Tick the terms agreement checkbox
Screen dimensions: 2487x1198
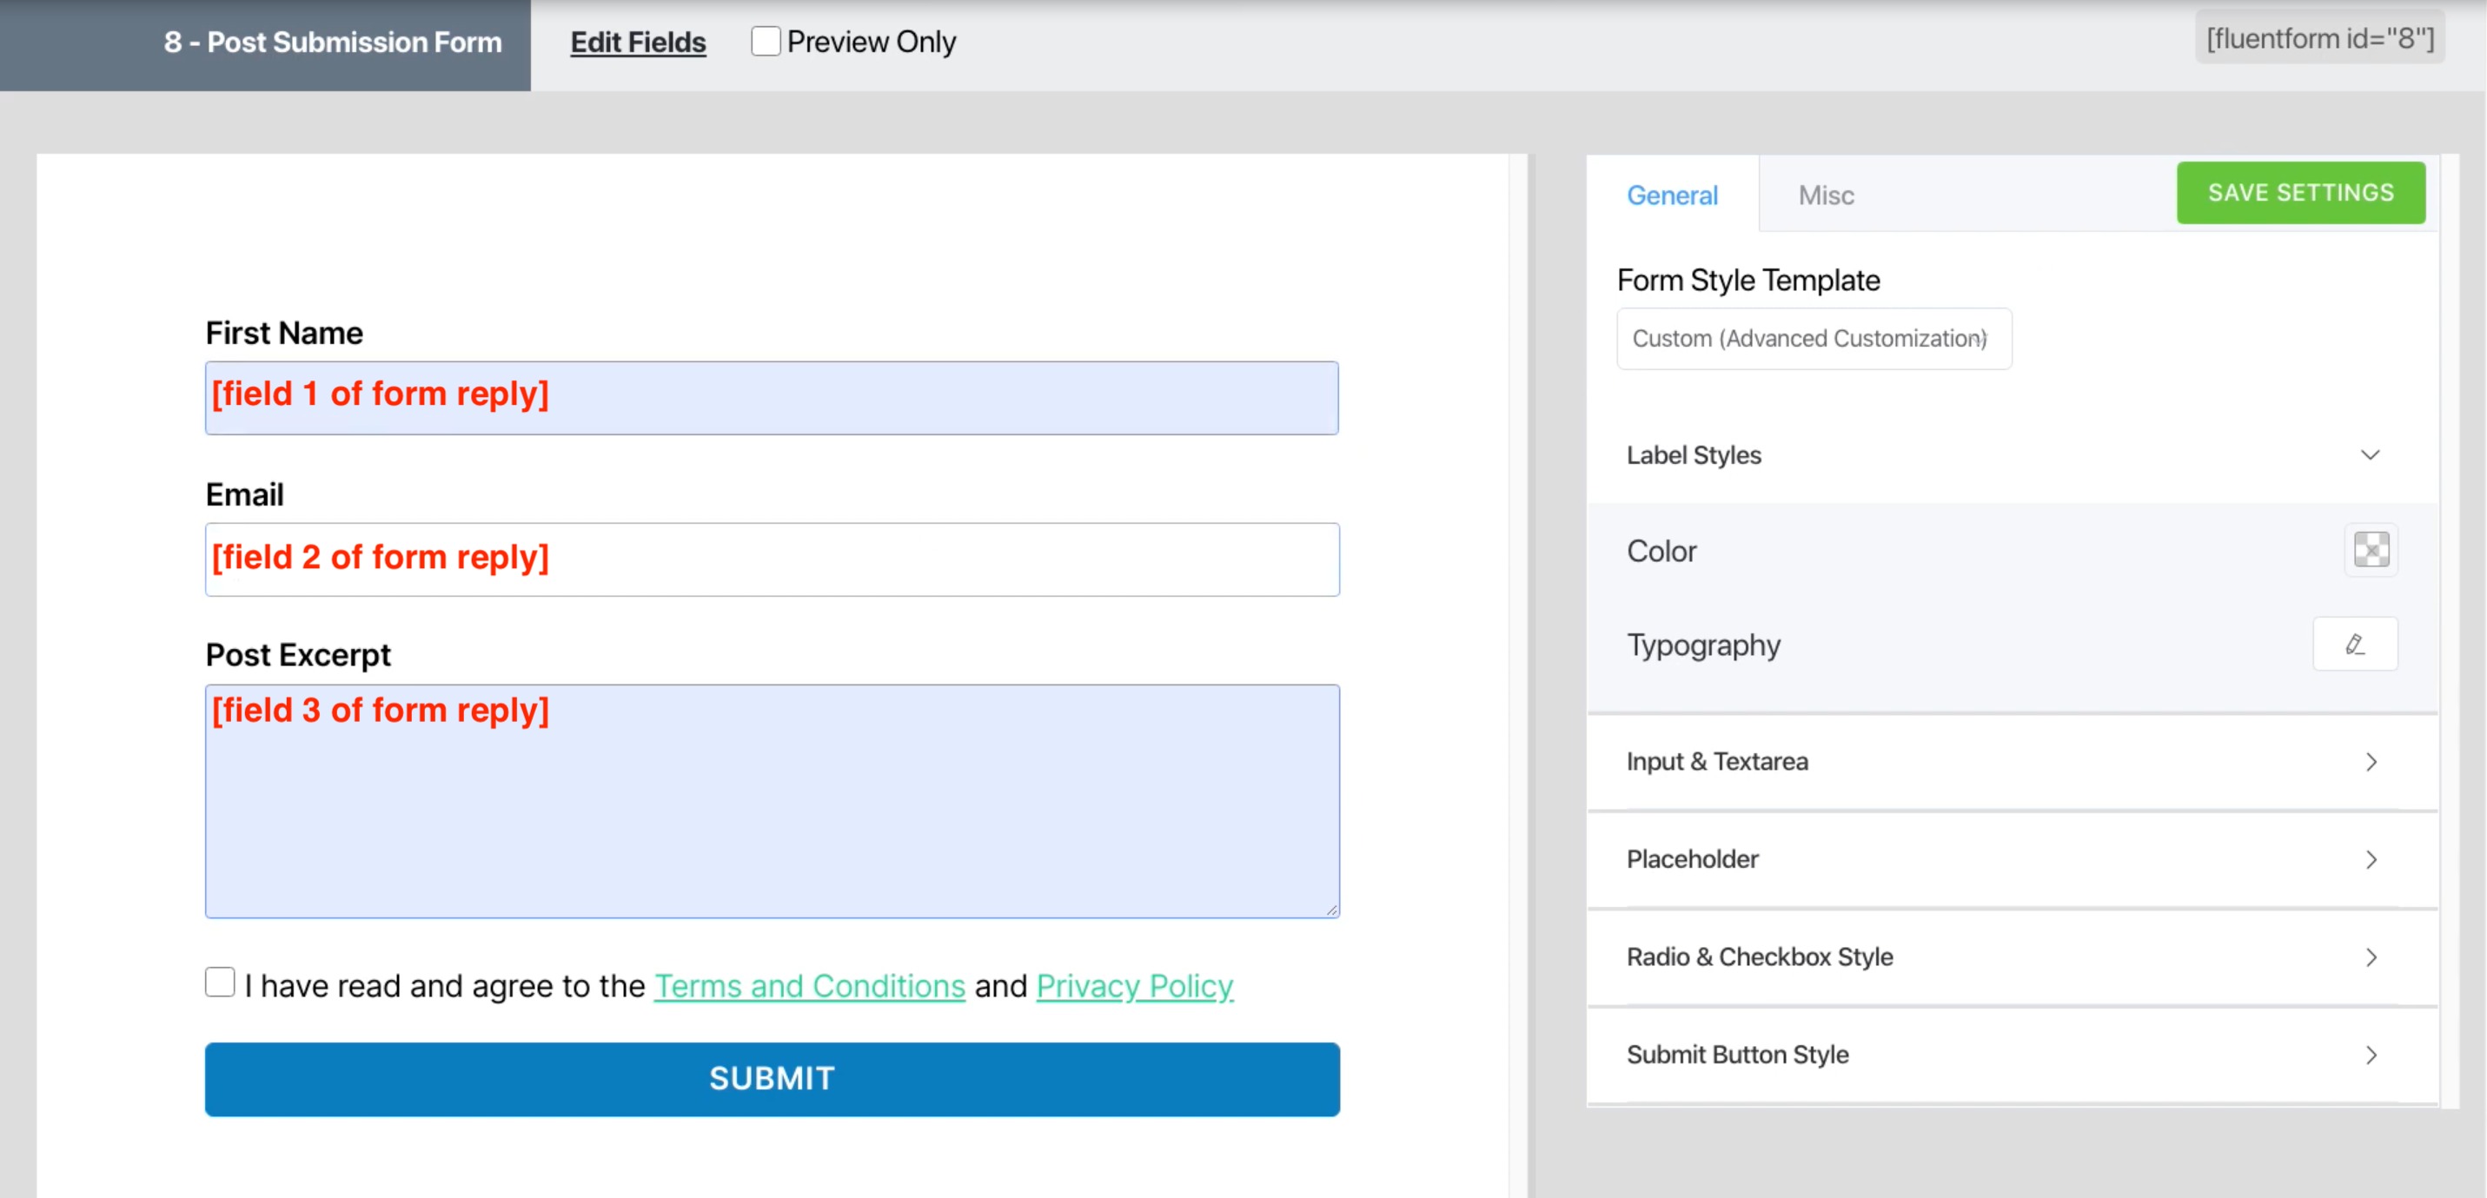pos(220,982)
